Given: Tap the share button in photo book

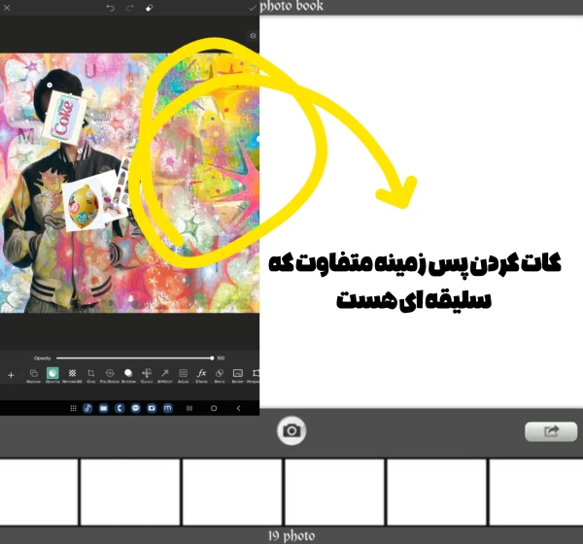Looking at the screenshot, I should click(551, 431).
